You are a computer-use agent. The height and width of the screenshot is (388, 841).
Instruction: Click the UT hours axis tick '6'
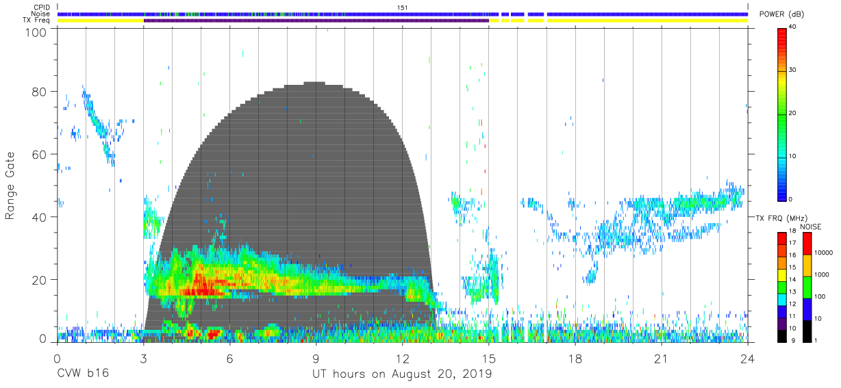coord(229,358)
